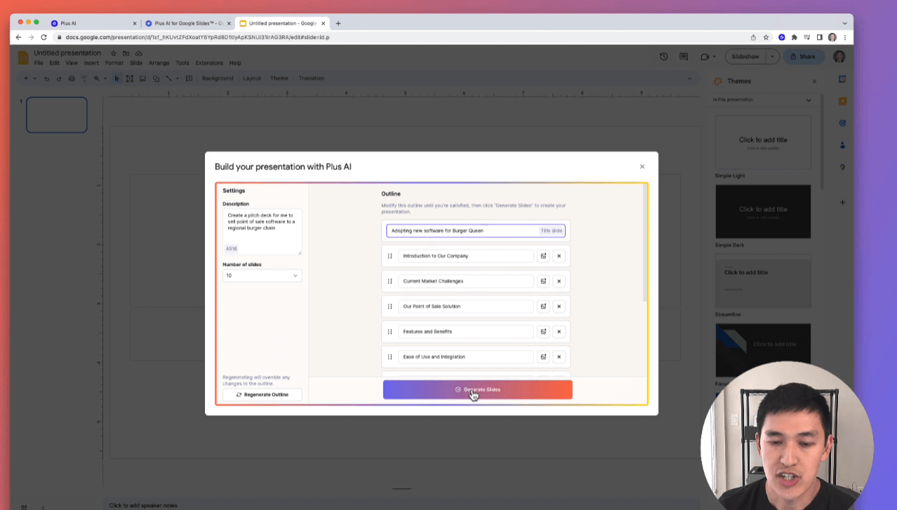Screen dimensions: 897x510
Task: Click the Generate Slides button
Action: (x=477, y=389)
